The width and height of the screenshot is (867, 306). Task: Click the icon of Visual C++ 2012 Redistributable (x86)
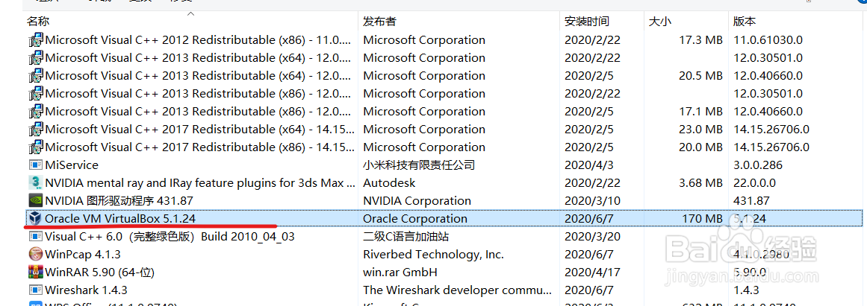pyautogui.click(x=35, y=40)
